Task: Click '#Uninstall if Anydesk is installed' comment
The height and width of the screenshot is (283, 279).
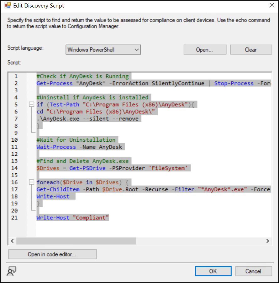Action: pos(92,97)
